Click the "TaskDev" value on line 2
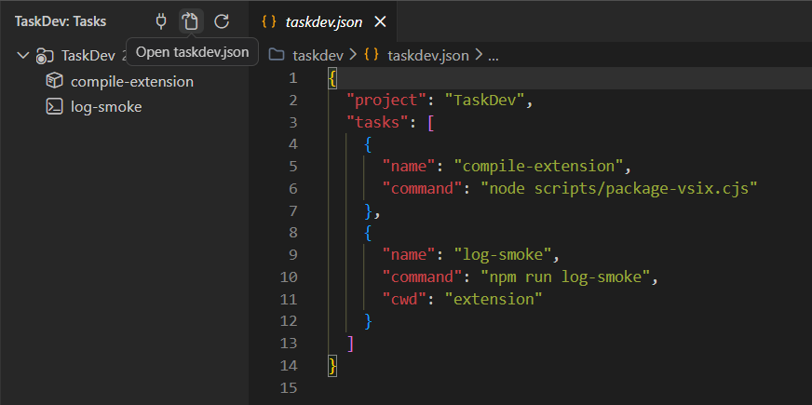The width and height of the screenshot is (812, 405). pyautogui.click(x=485, y=100)
